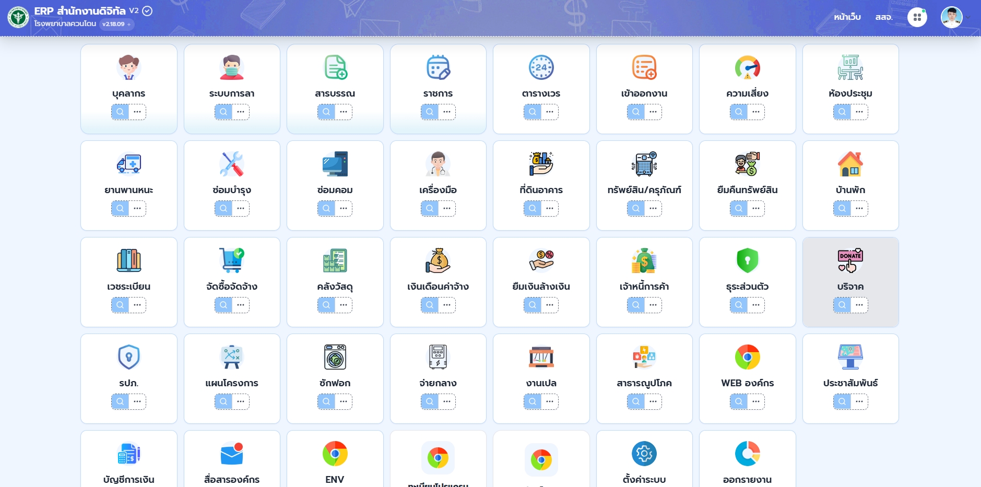Open the apps grid menu in header
The height and width of the screenshot is (487, 981).
[x=917, y=17]
